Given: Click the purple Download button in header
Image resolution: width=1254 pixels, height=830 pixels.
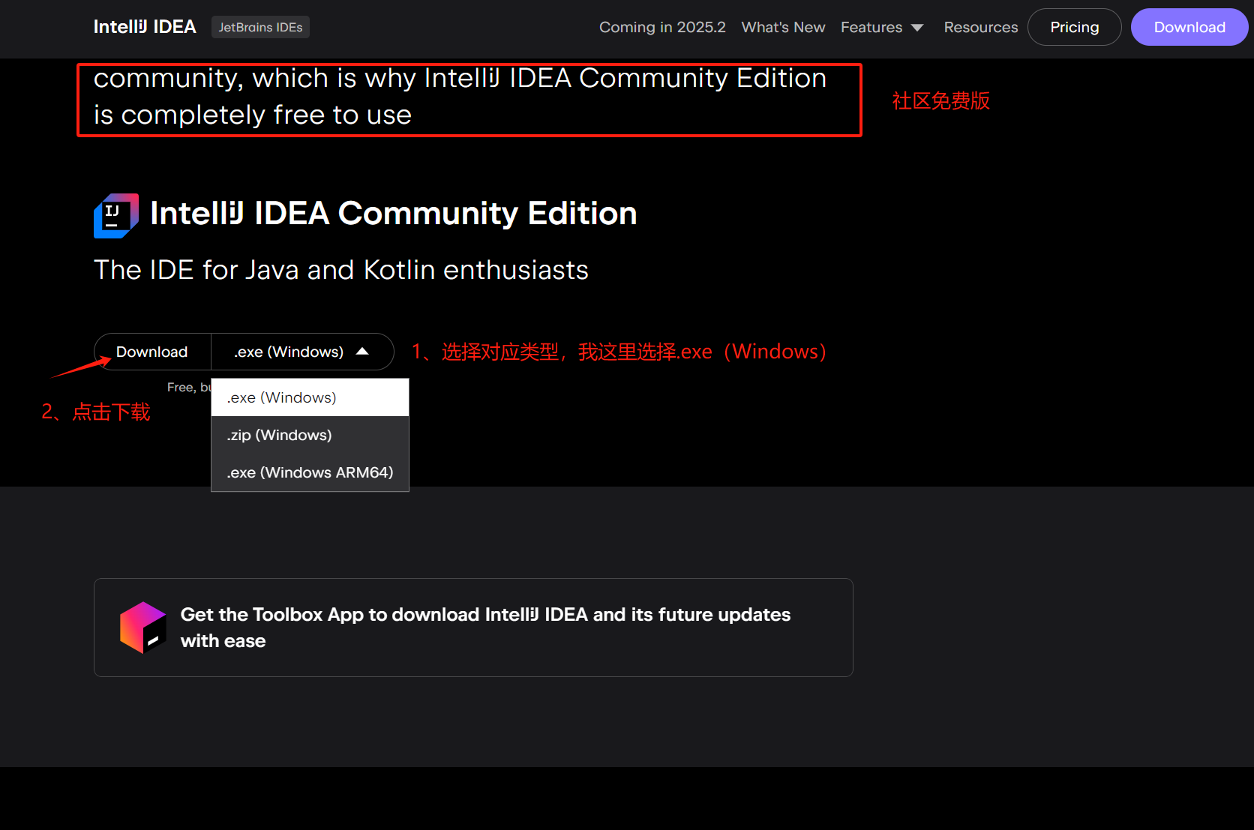Looking at the screenshot, I should [1189, 27].
